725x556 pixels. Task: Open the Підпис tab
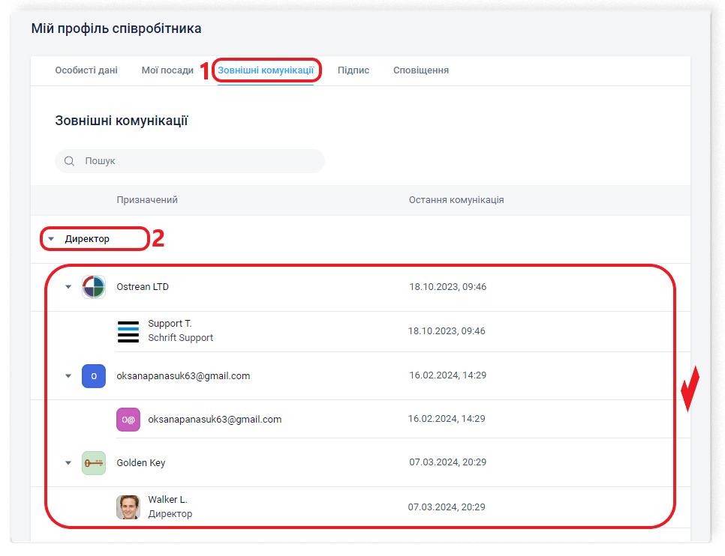pyautogui.click(x=353, y=70)
